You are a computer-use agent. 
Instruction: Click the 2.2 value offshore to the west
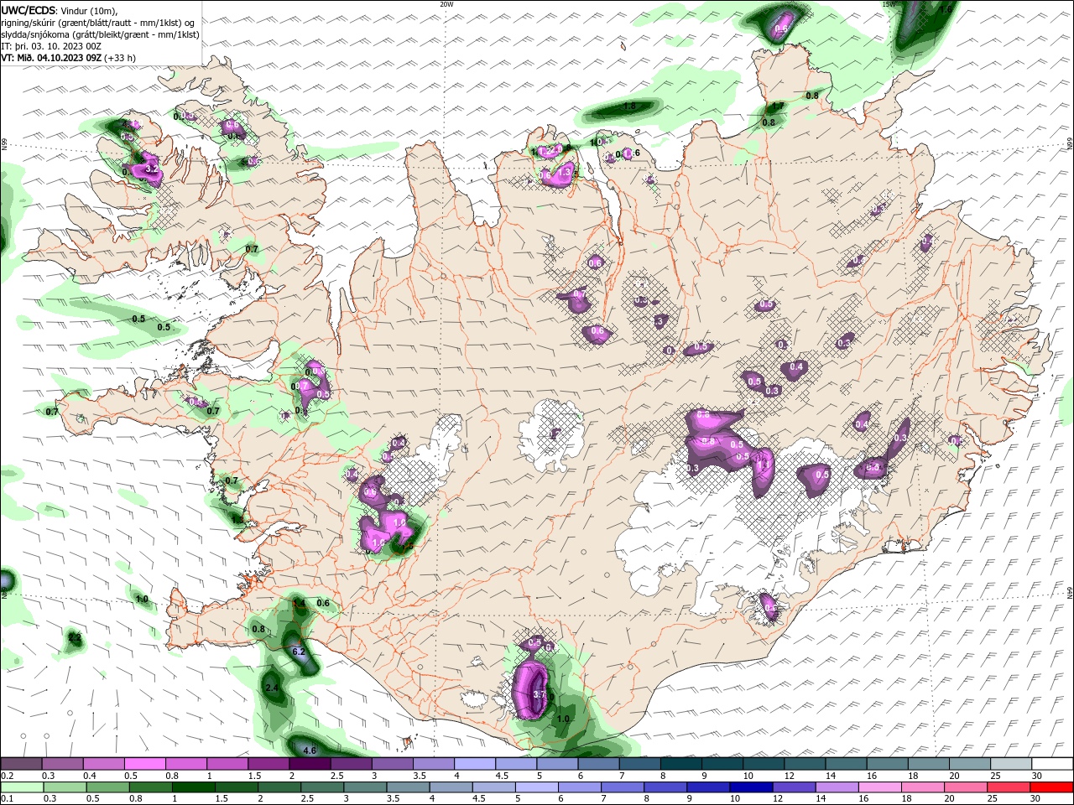(75, 638)
